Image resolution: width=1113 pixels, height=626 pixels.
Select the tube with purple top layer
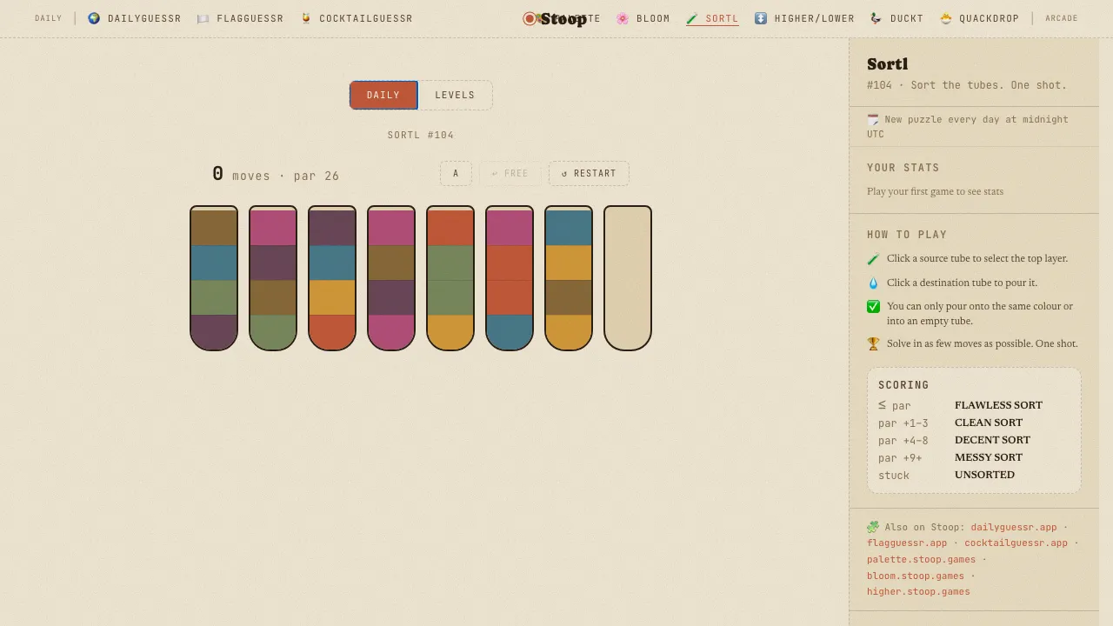(332, 278)
